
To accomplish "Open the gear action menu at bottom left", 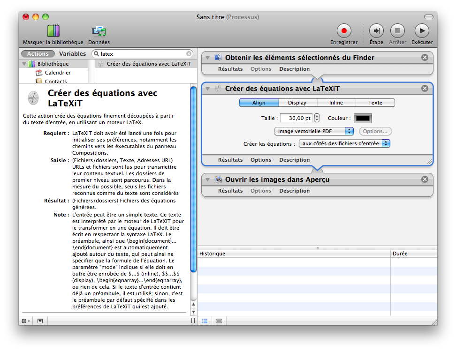I will [x=26, y=321].
